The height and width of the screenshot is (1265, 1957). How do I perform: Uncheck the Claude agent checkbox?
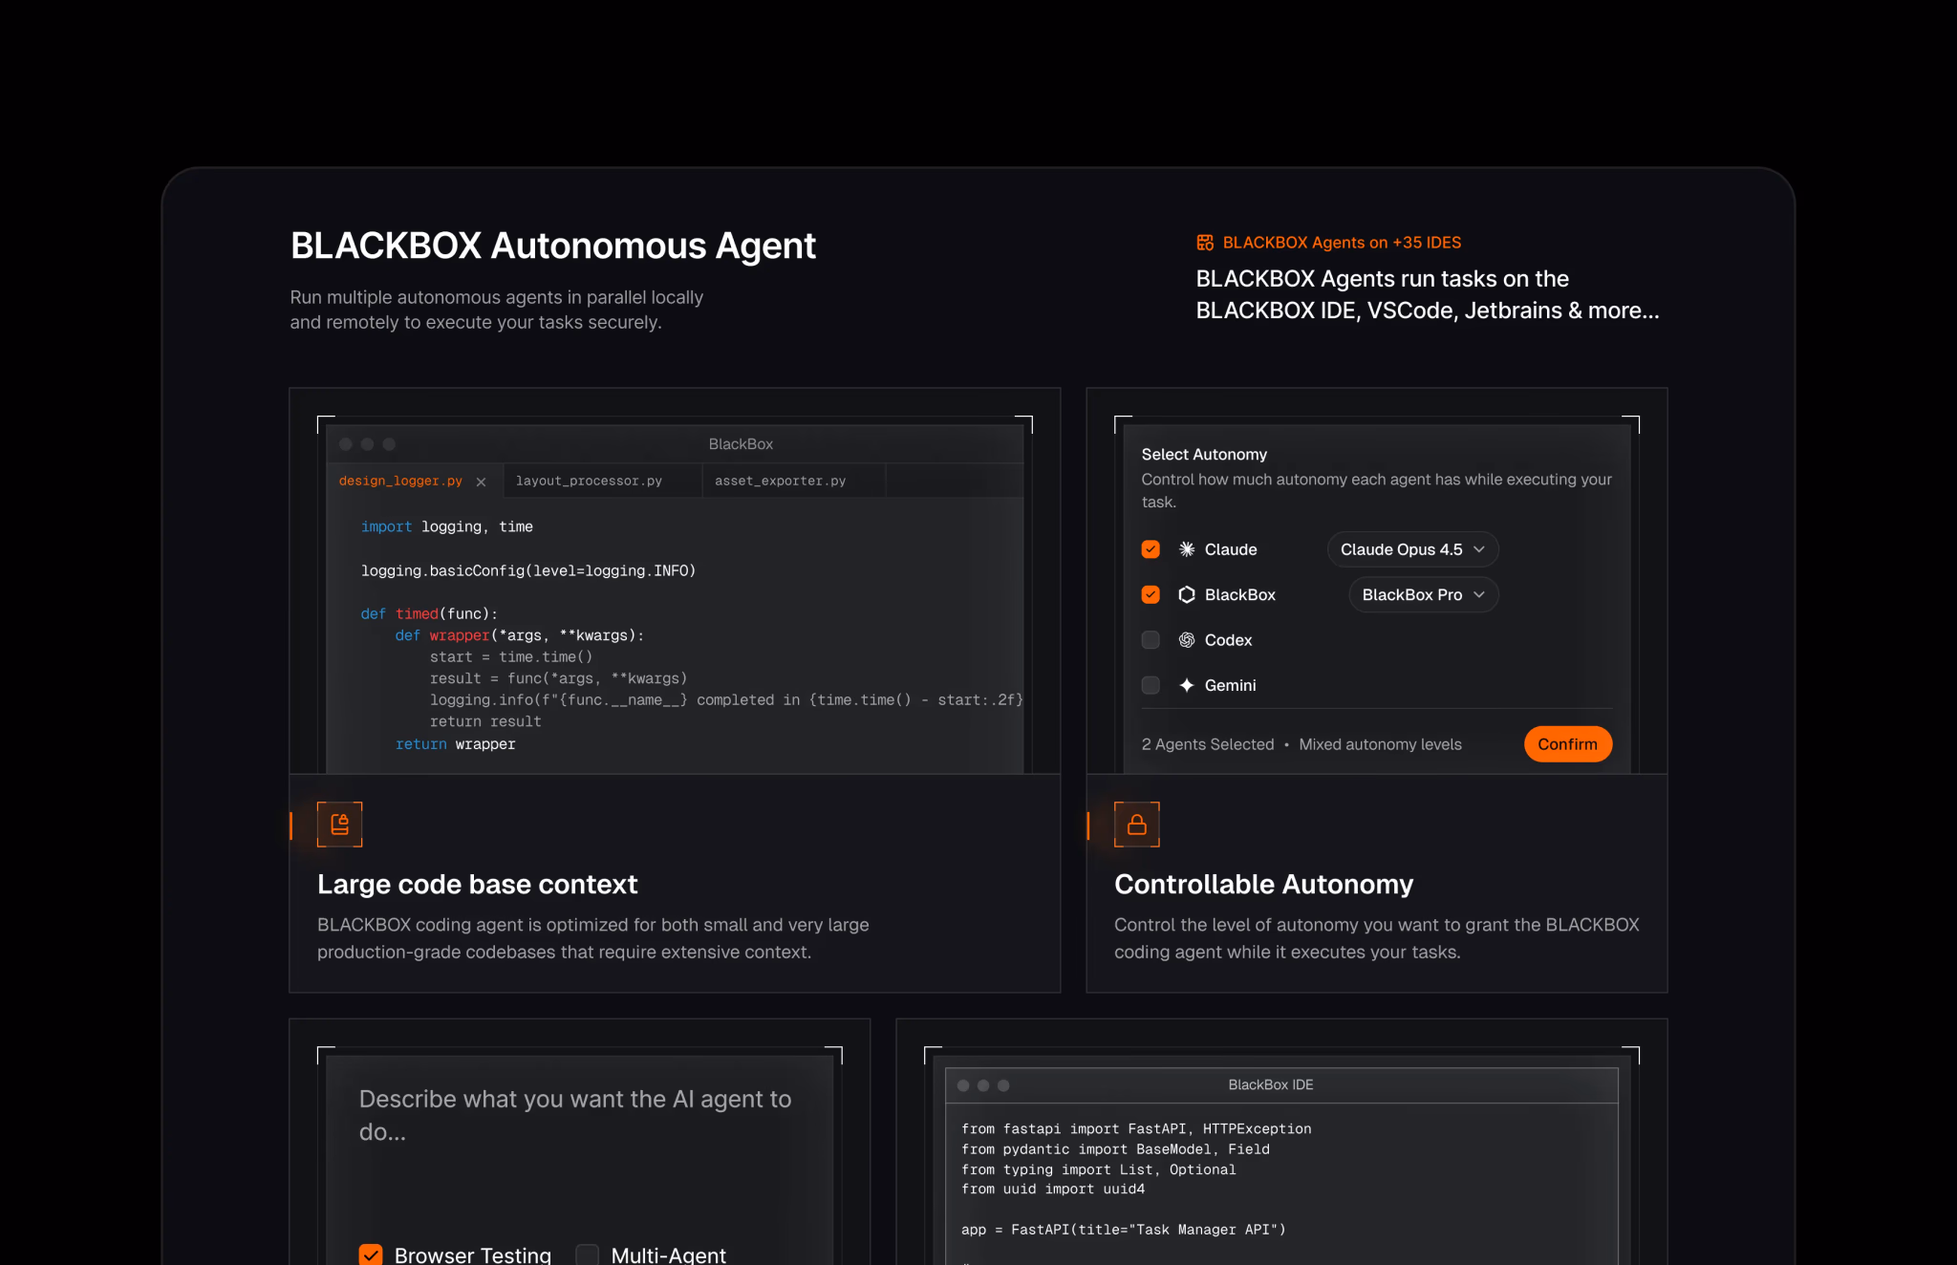tap(1151, 549)
